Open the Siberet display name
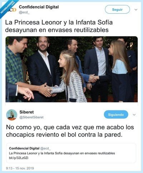The width and height of the screenshot is (143, 173). [26, 112]
